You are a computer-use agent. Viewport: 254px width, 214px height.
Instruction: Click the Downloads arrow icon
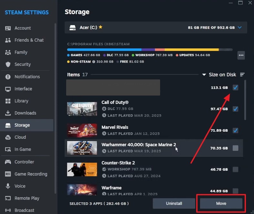click(8, 113)
